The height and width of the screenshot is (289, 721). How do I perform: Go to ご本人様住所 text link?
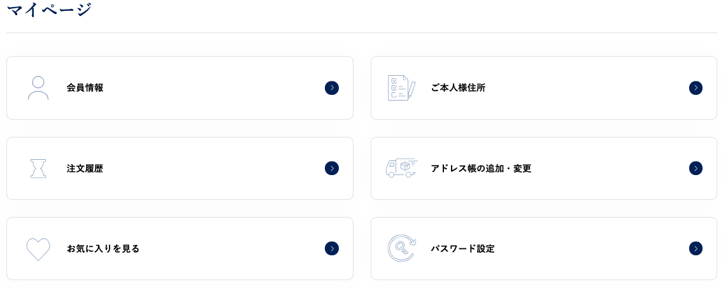[x=458, y=88]
